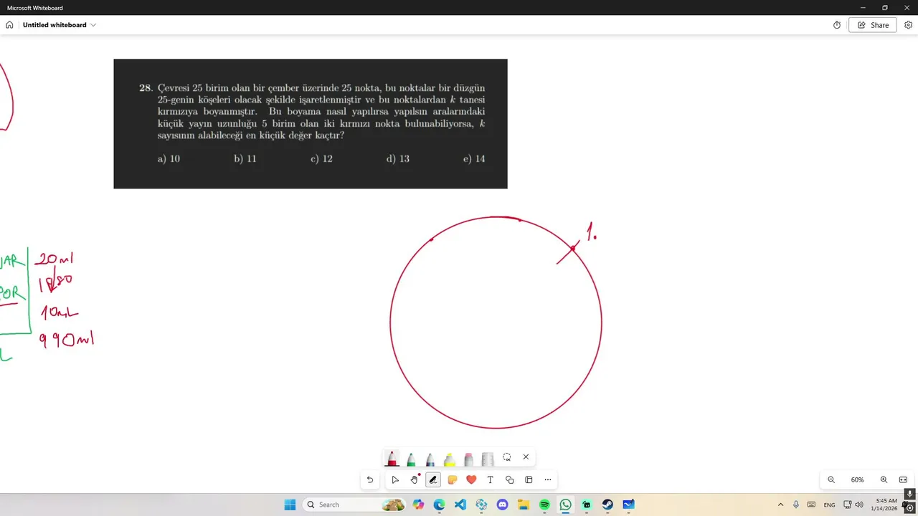Viewport: 918px width, 516px height.
Task: Open the templates tool
Action: point(529,479)
